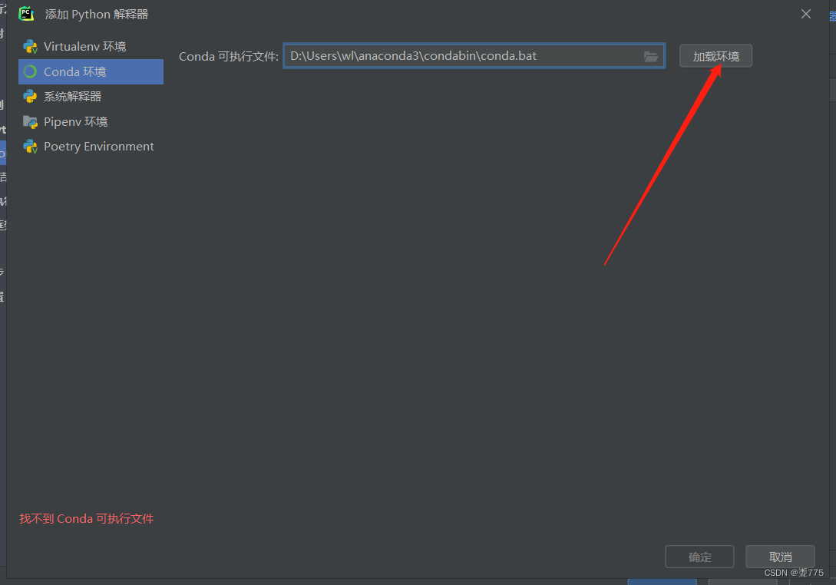This screenshot has height=585, width=836.
Task: Select Virtualenv 环境 in the sidebar
Action: click(x=91, y=46)
